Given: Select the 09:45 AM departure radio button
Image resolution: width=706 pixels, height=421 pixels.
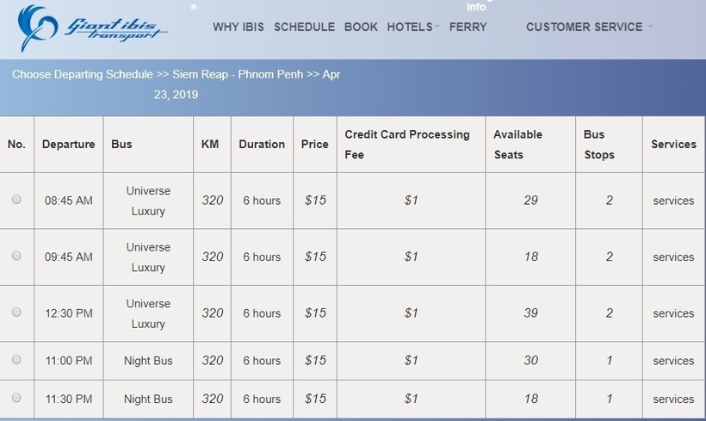Looking at the screenshot, I should tap(16, 256).
